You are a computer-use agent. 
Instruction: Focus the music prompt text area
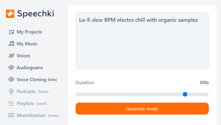142,41
